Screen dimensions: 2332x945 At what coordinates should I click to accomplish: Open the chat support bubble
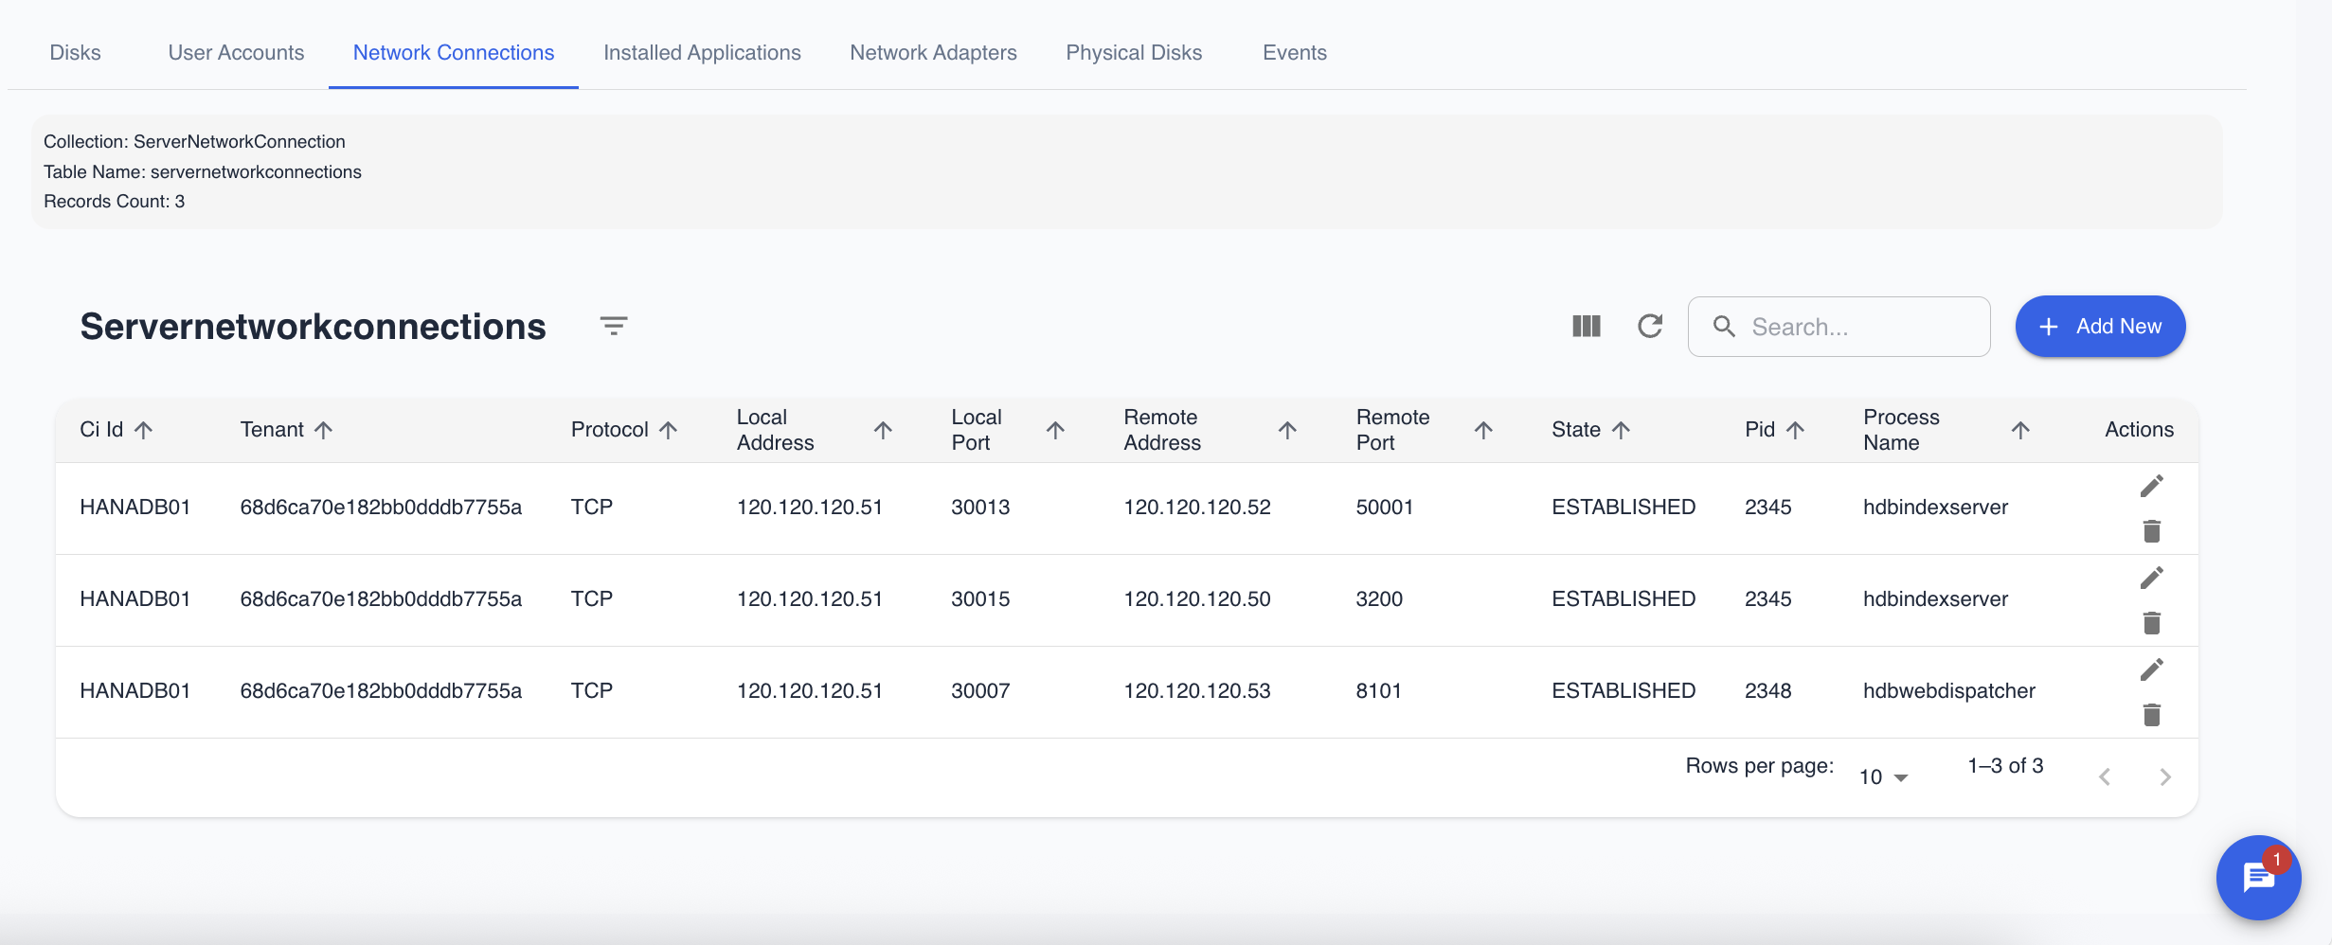pos(2259,878)
